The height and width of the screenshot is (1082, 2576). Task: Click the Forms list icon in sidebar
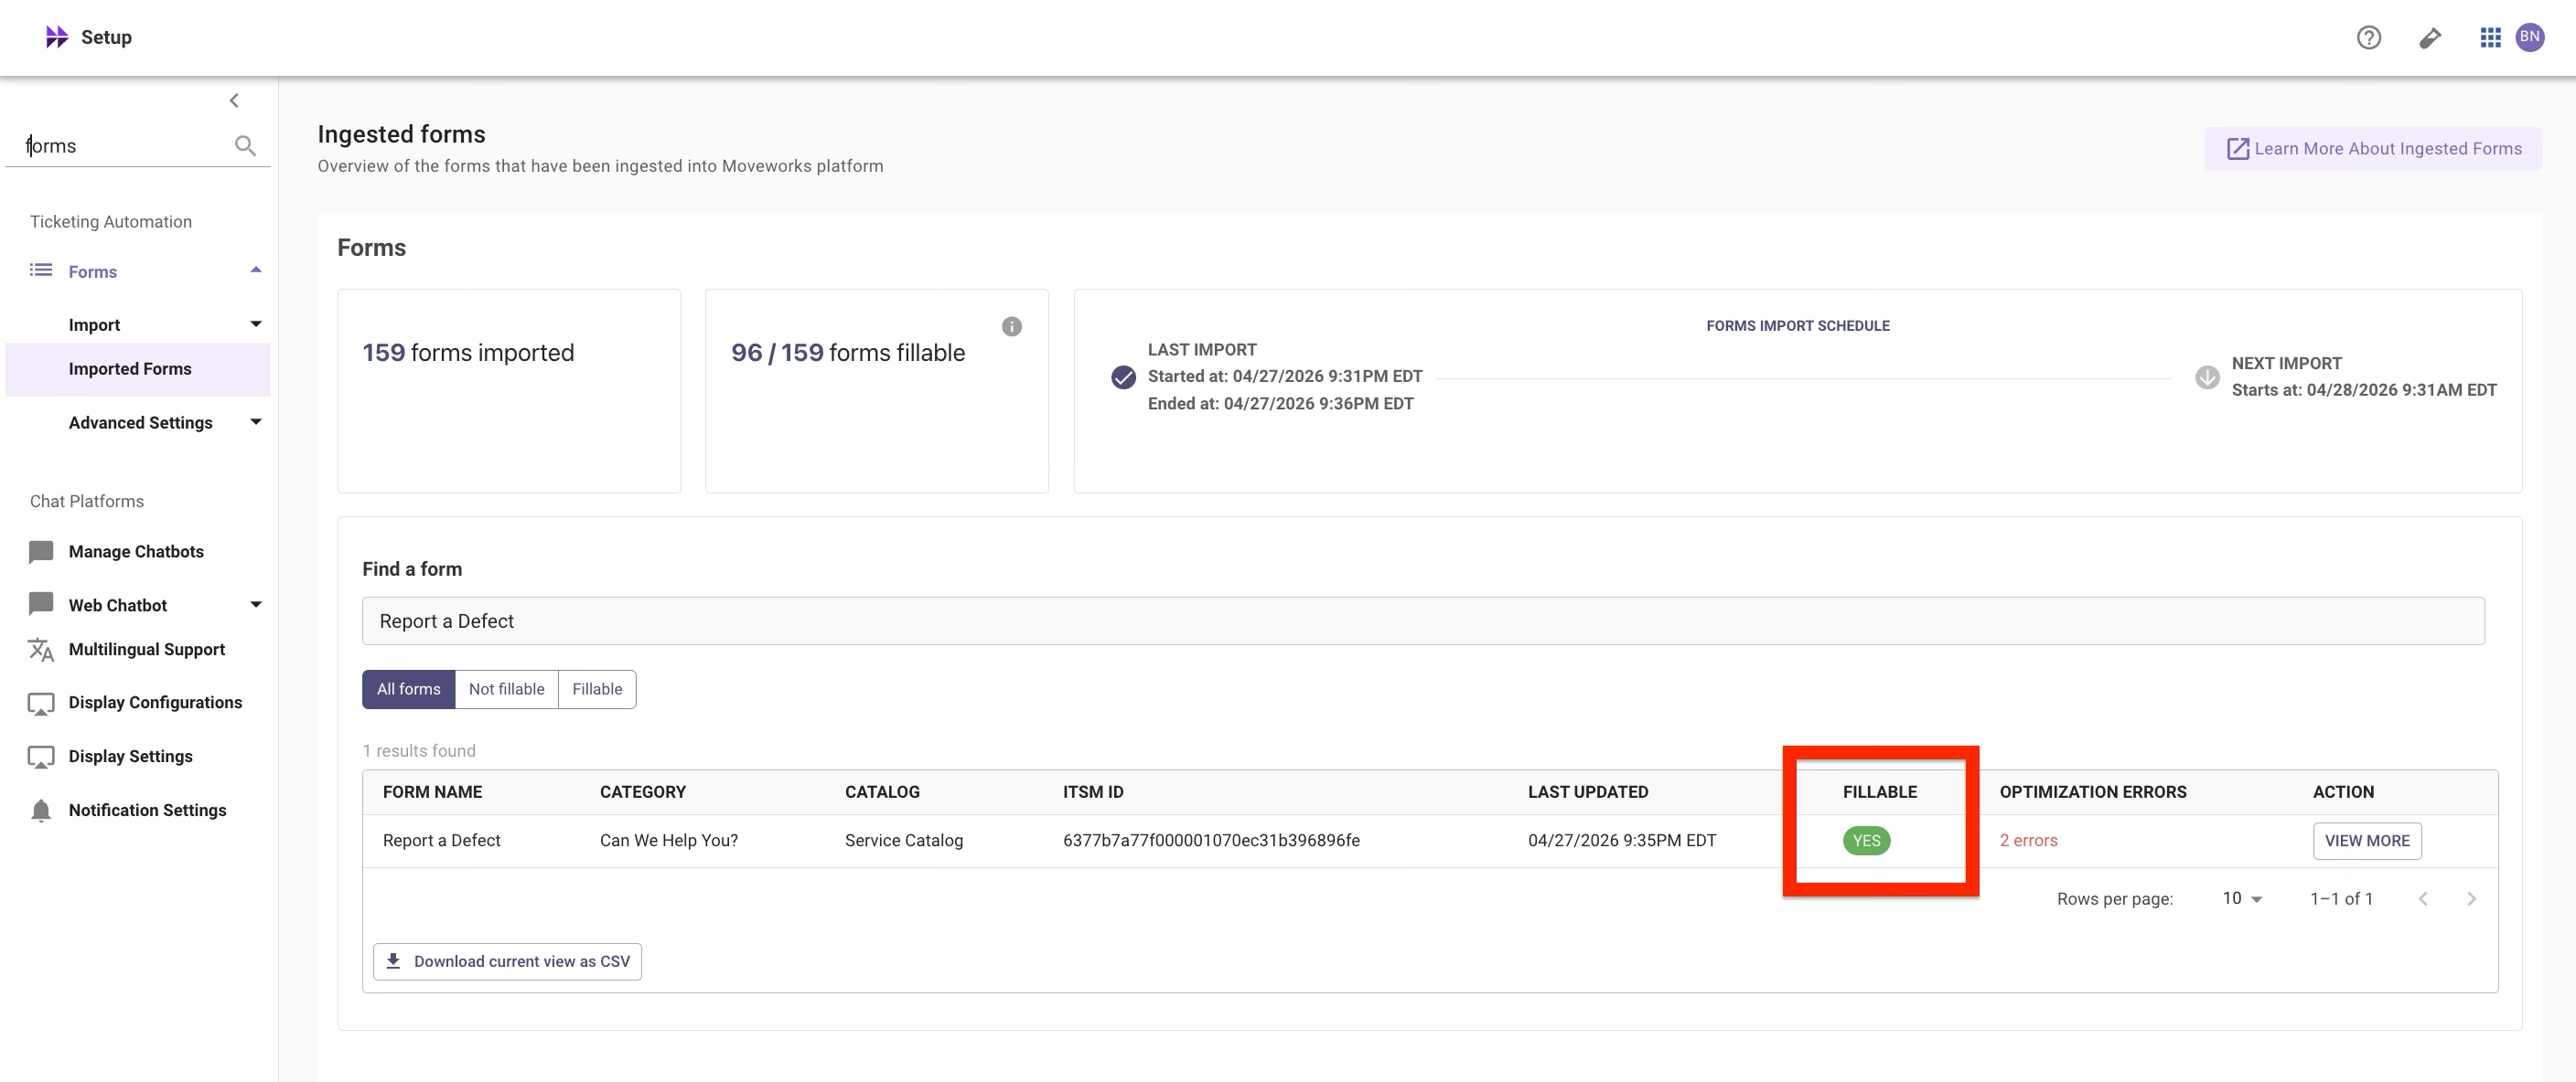click(x=41, y=270)
